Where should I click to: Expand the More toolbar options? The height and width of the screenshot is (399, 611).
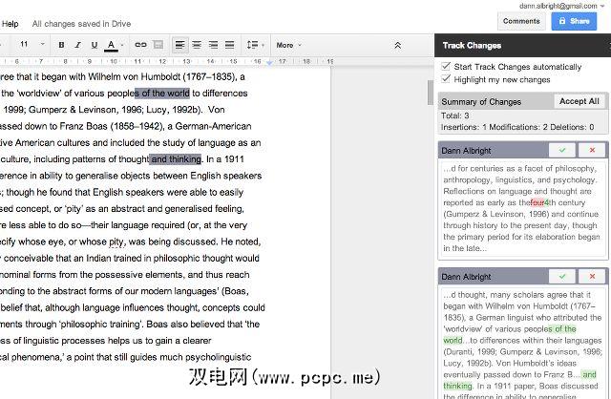288,45
